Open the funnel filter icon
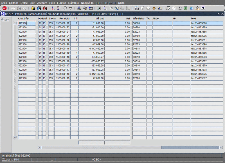The height and width of the screenshot is (163, 225). coord(71,9)
